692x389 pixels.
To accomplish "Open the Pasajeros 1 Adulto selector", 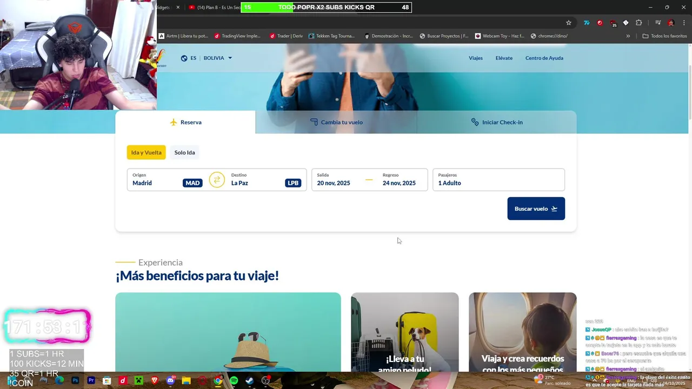I will (x=498, y=180).
